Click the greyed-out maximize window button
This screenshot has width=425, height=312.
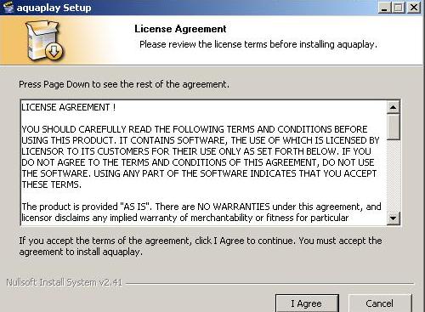pos(399,7)
